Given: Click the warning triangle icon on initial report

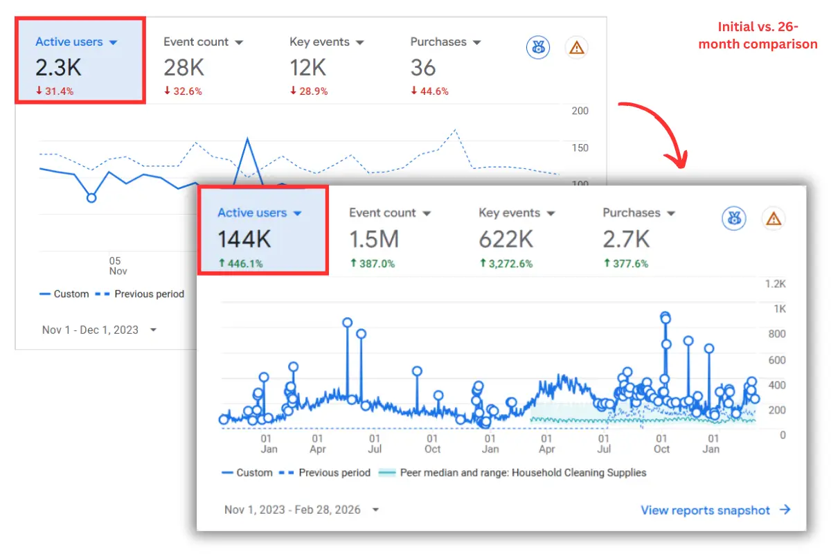Looking at the screenshot, I should 576,47.
